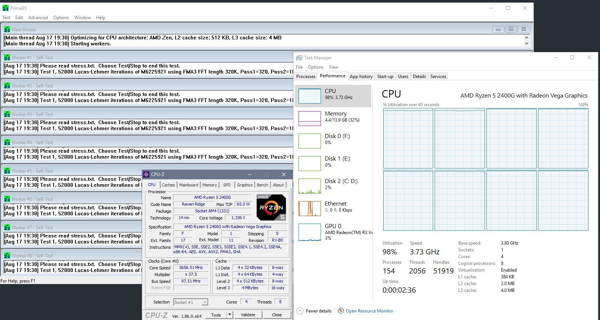
Task: Open the View menu in Task Manager
Action: coord(333,67)
